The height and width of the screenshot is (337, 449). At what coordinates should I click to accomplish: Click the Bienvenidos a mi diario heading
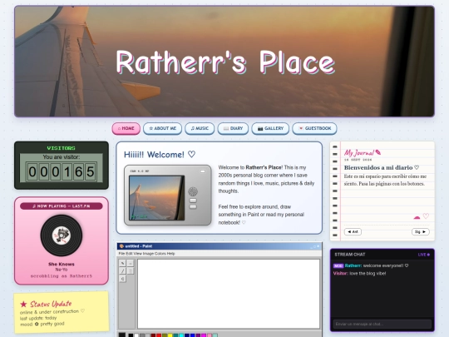pos(382,167)
